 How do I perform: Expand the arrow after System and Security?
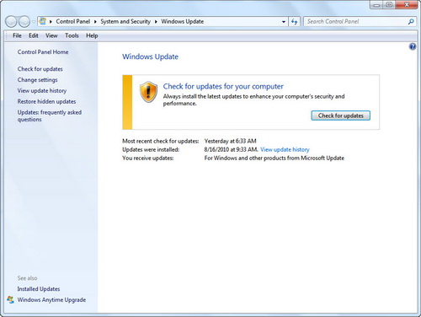pyautogui.click(x=156, y=21)
